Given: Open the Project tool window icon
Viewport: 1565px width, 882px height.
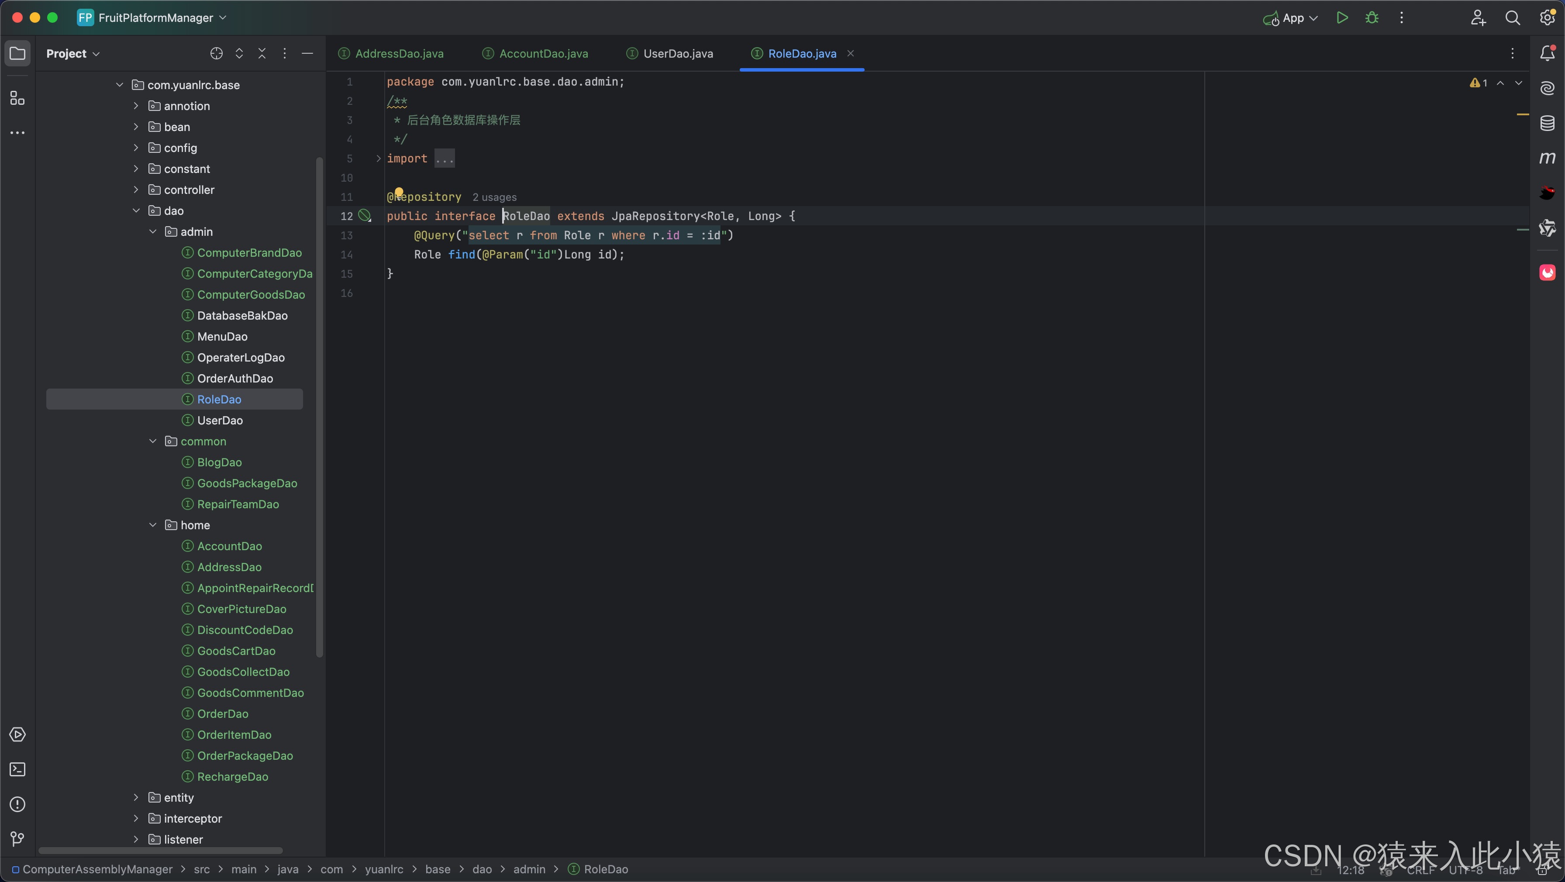Looking at the screenshot, I should tap(17, 53).
